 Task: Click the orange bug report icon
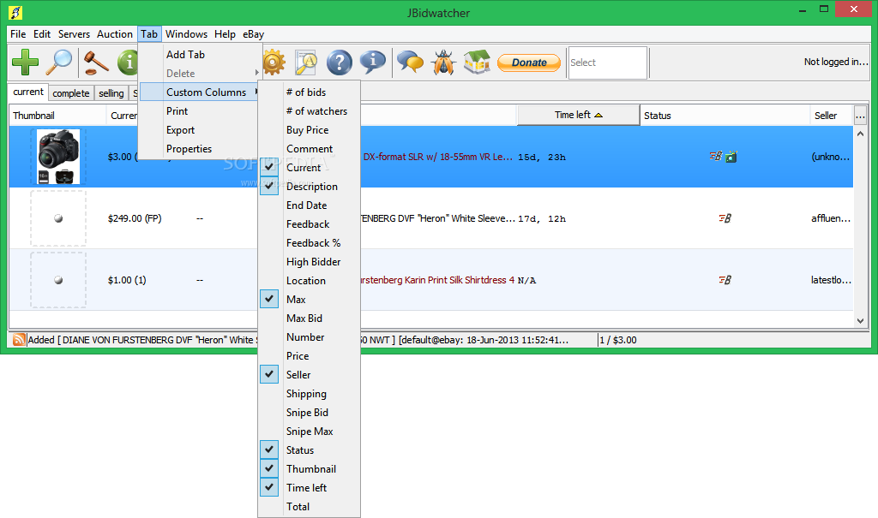[443, 63]
